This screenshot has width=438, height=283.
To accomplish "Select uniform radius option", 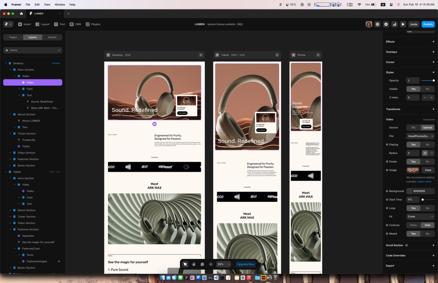I will [x=425, y=153].
